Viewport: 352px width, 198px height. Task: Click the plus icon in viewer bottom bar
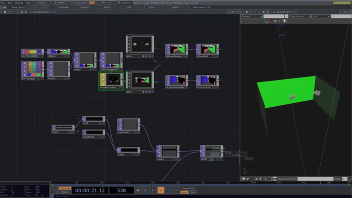click(244, 179)
